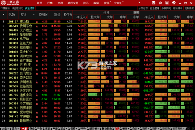Expand the 基金 bottom tab menu

point(67,128)
